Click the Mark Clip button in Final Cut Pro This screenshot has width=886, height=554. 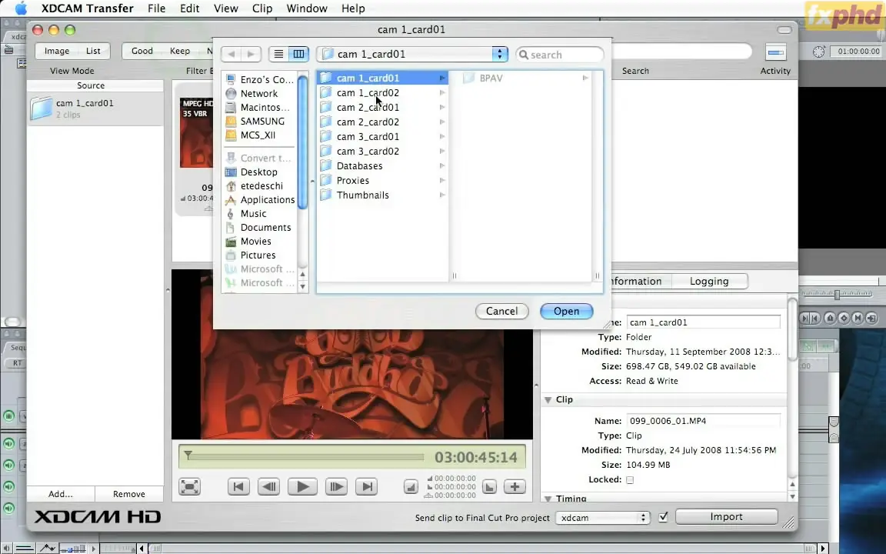[858, 319]
